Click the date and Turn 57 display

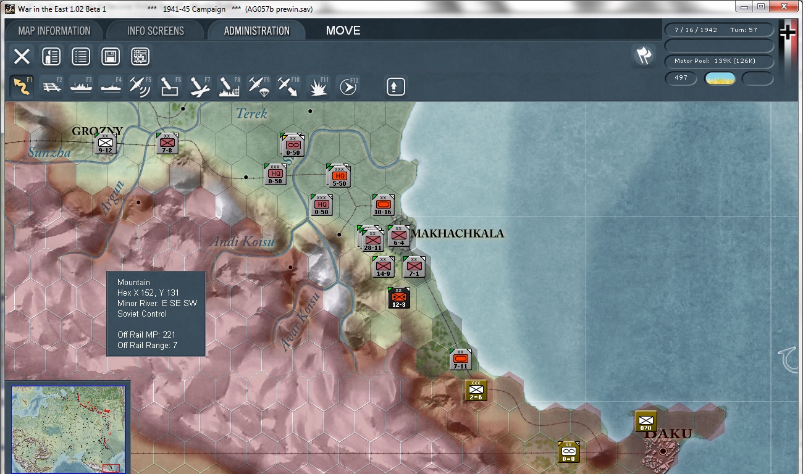(x=718, y=30)
